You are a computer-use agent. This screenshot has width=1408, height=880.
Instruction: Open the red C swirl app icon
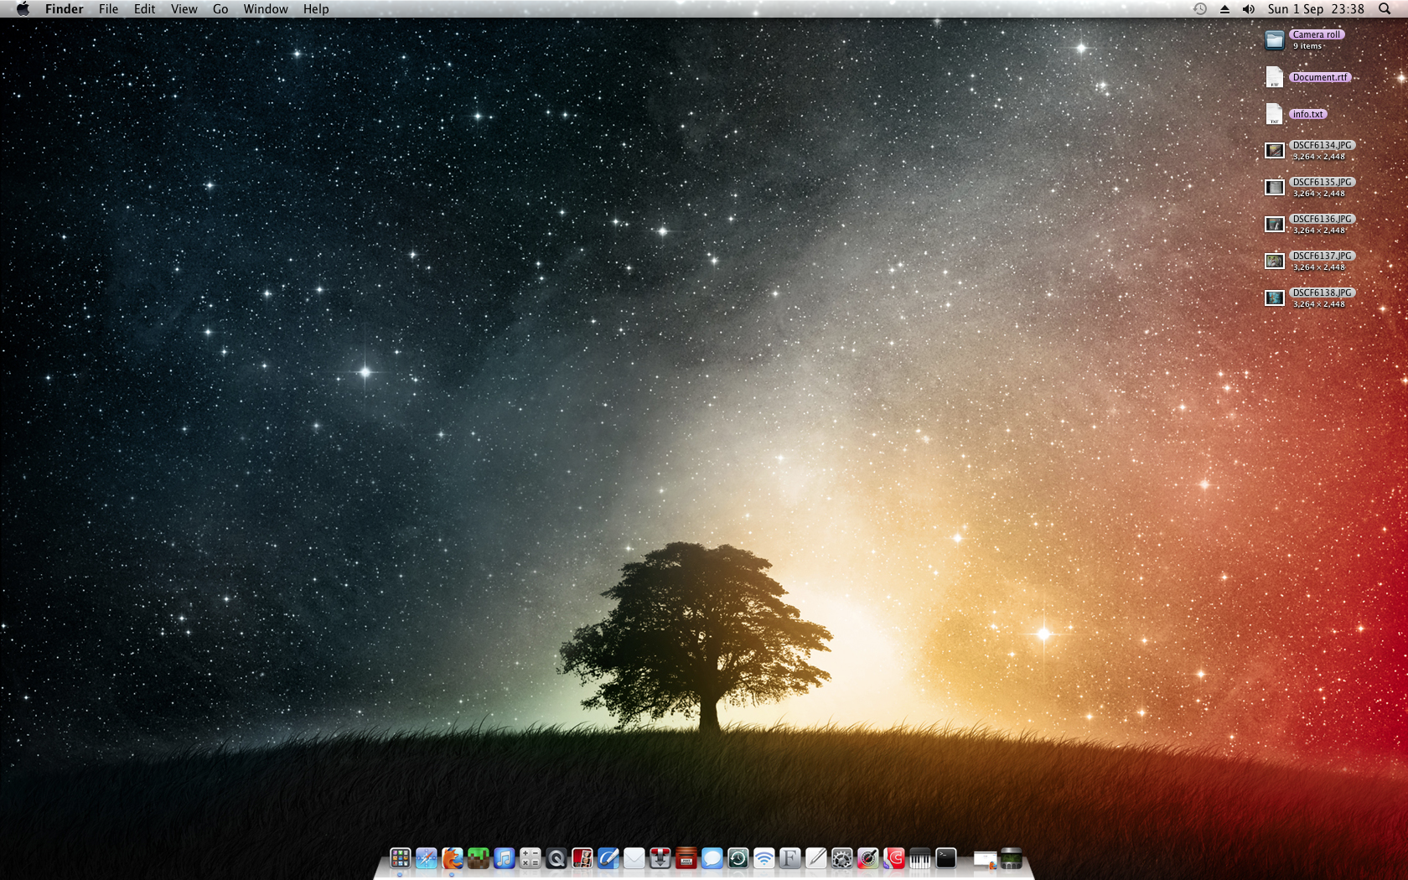coord(894,858)
